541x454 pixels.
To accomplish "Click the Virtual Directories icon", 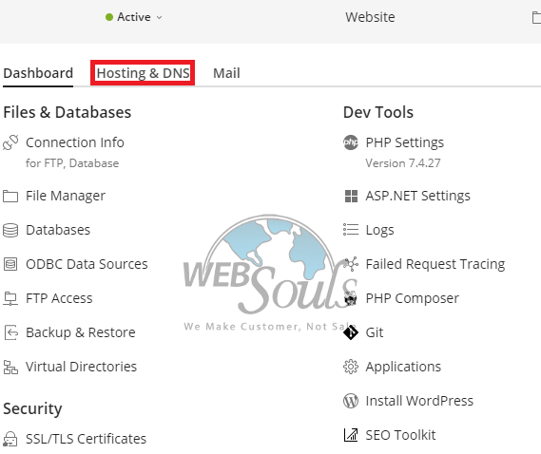I will coord(10,367).
